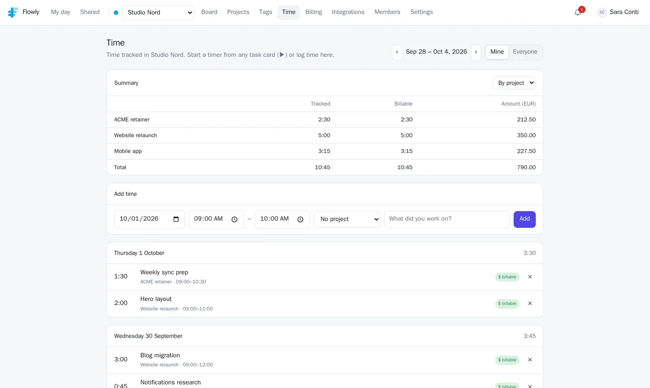
Task: Click the 10/01/2026 date field
Action: pyautogui.click(x=149, y=220)
